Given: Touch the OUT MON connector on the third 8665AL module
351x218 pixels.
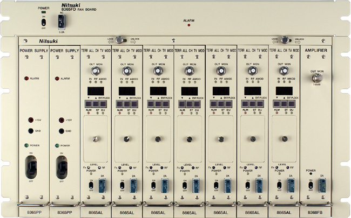Looking at the screenshot, I should point(158,72).
